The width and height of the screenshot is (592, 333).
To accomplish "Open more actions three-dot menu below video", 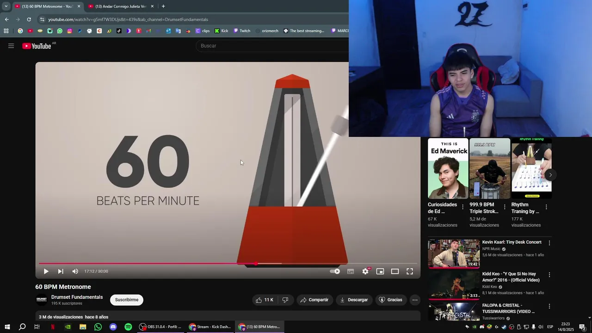I will pos(415,300).
